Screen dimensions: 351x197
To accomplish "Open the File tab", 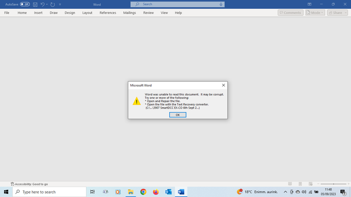I will (x=7, y=13).
